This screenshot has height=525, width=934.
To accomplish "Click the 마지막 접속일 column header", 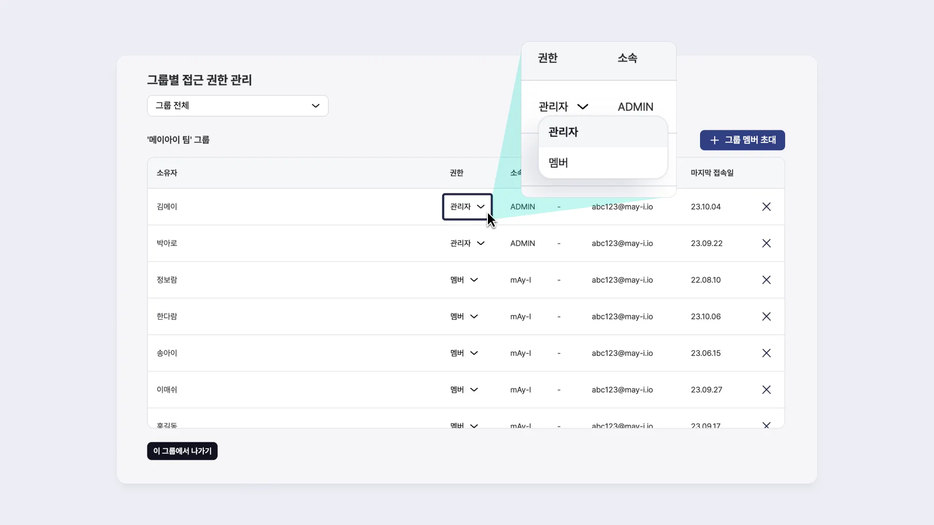I will [x=712, y=173].
